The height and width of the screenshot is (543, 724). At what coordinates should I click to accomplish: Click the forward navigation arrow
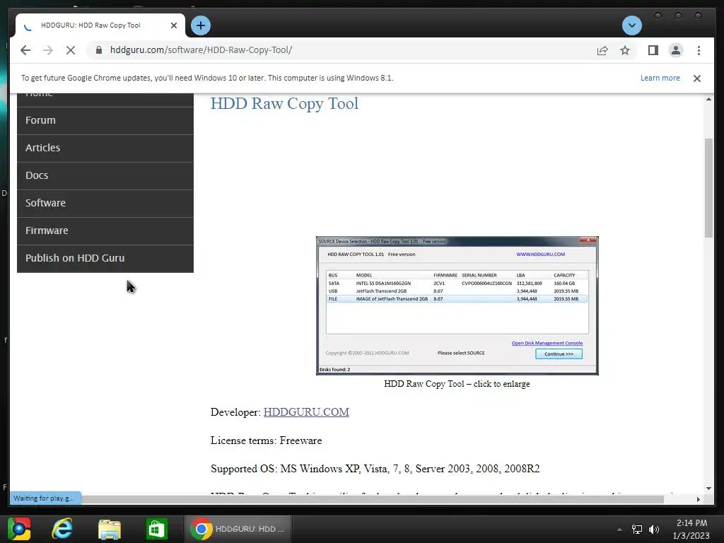pos(48,50)
